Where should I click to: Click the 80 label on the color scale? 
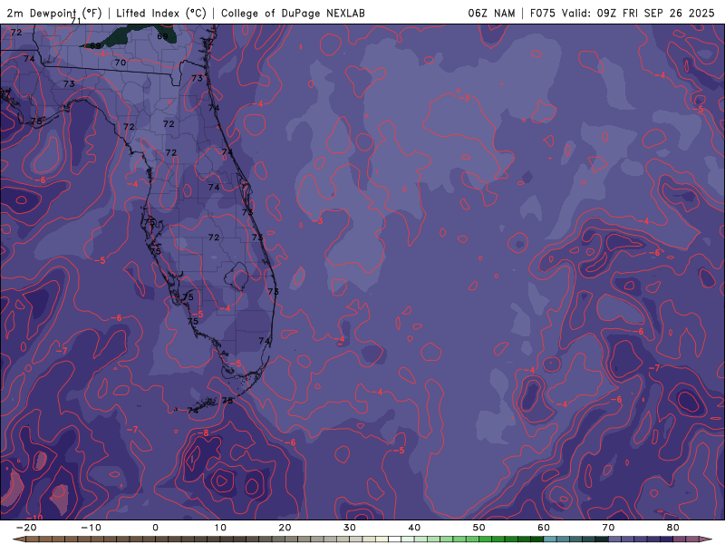673,528
